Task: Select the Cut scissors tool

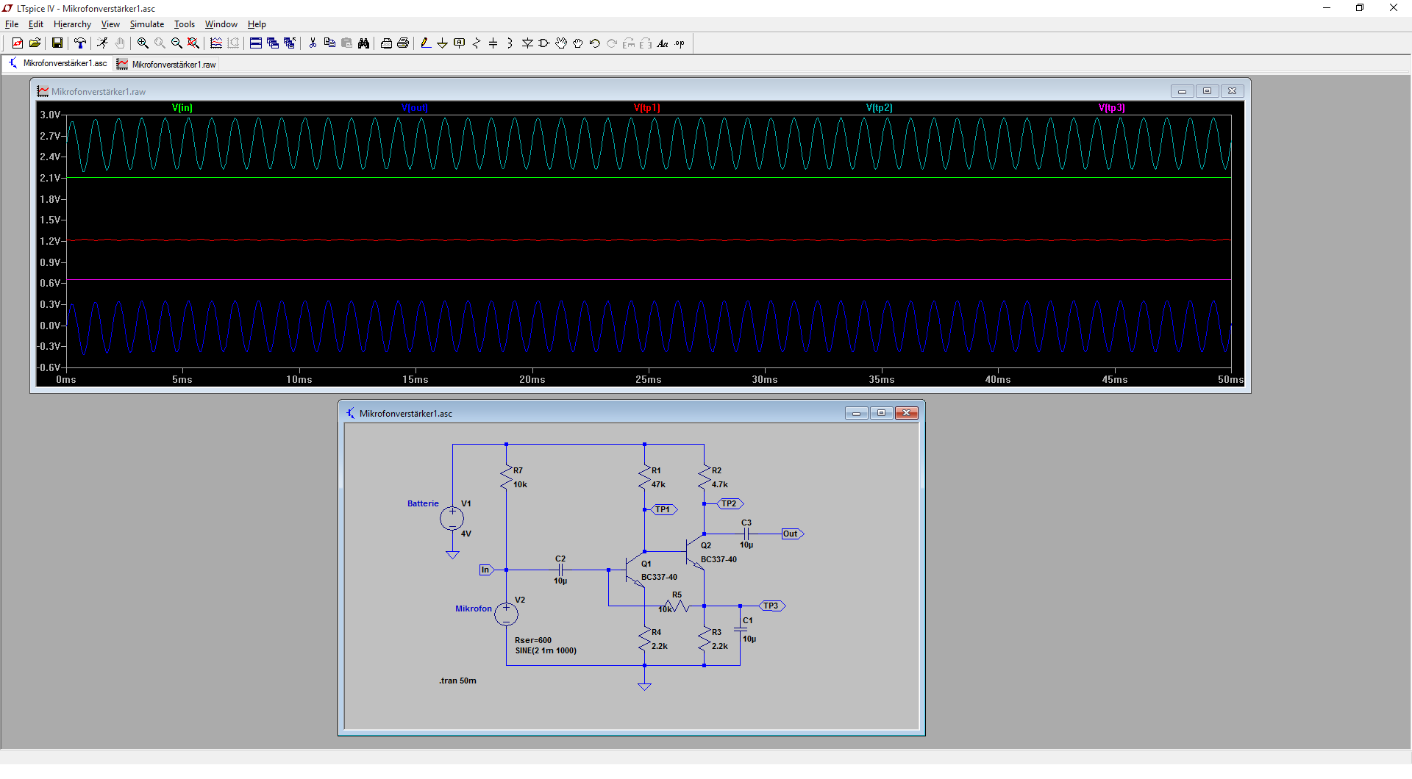Action: [x=313, y=43]
